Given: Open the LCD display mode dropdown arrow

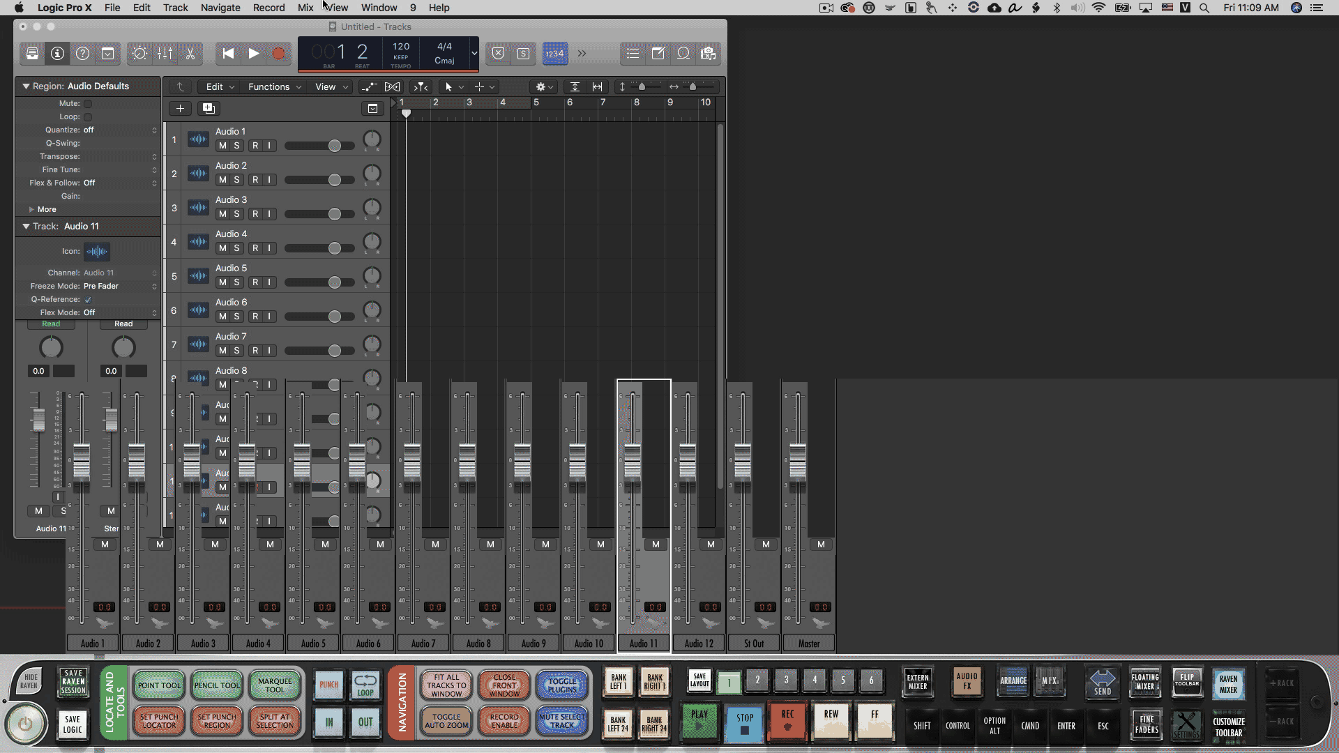Looking at the screenshot, I should click(x=474, y=54).
